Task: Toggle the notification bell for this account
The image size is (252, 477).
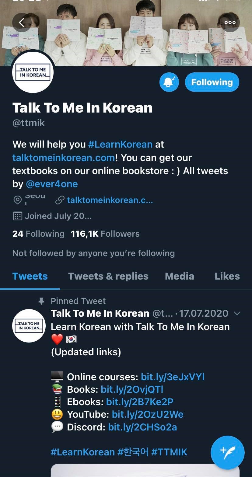Action: 169,82
